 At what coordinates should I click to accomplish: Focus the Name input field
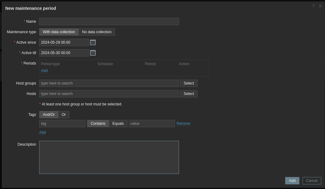(109, 22)
